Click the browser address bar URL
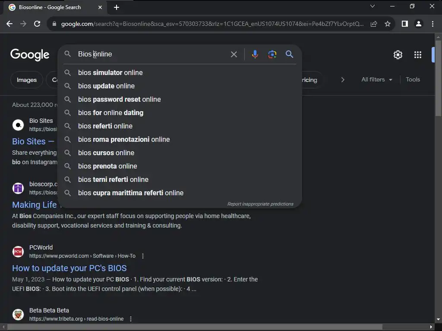Screen dimensions: 442x331 coord(212,24)
